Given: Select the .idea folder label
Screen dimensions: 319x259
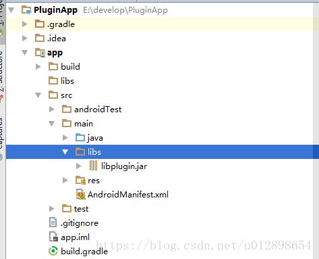Looking at the screenshot, I should pyautogui.click(x=57, y=39).
